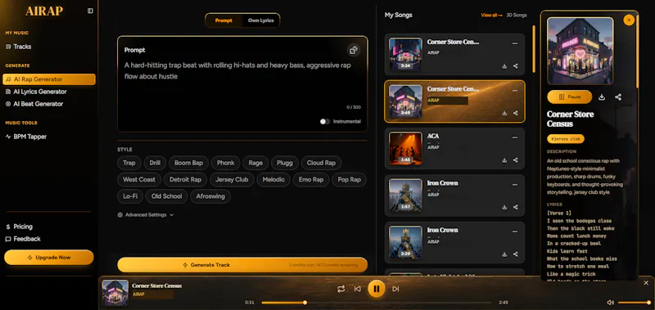The image size is (655, 310).
Task: Download the 2:34 Corner Store song
Action: pyautogui.click(x=504, y=66)
